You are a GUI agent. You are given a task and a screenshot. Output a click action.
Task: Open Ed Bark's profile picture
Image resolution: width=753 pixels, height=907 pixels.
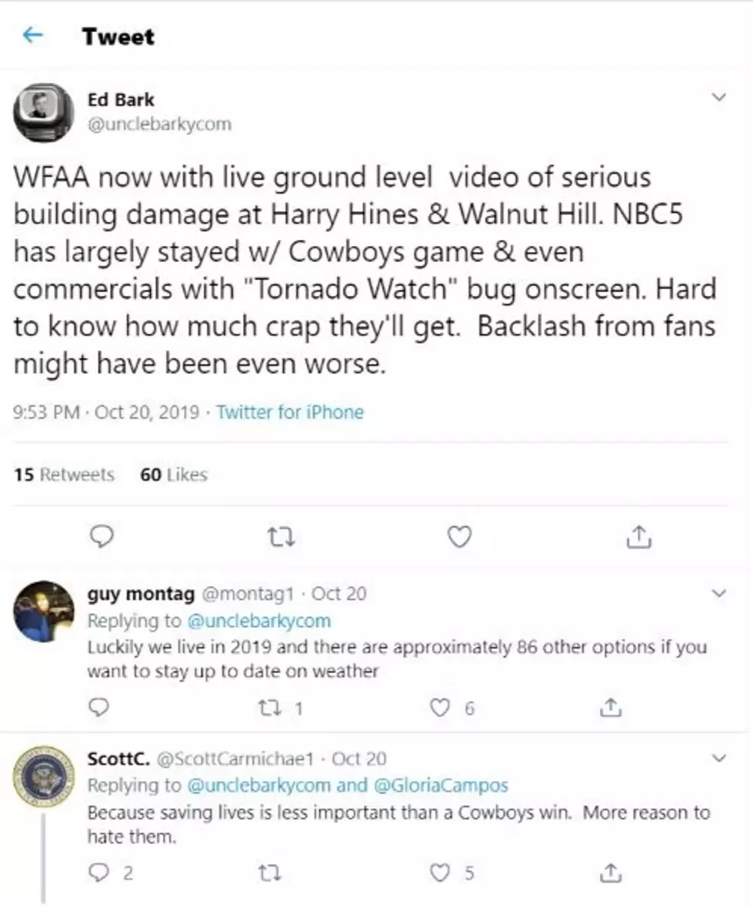44,113
